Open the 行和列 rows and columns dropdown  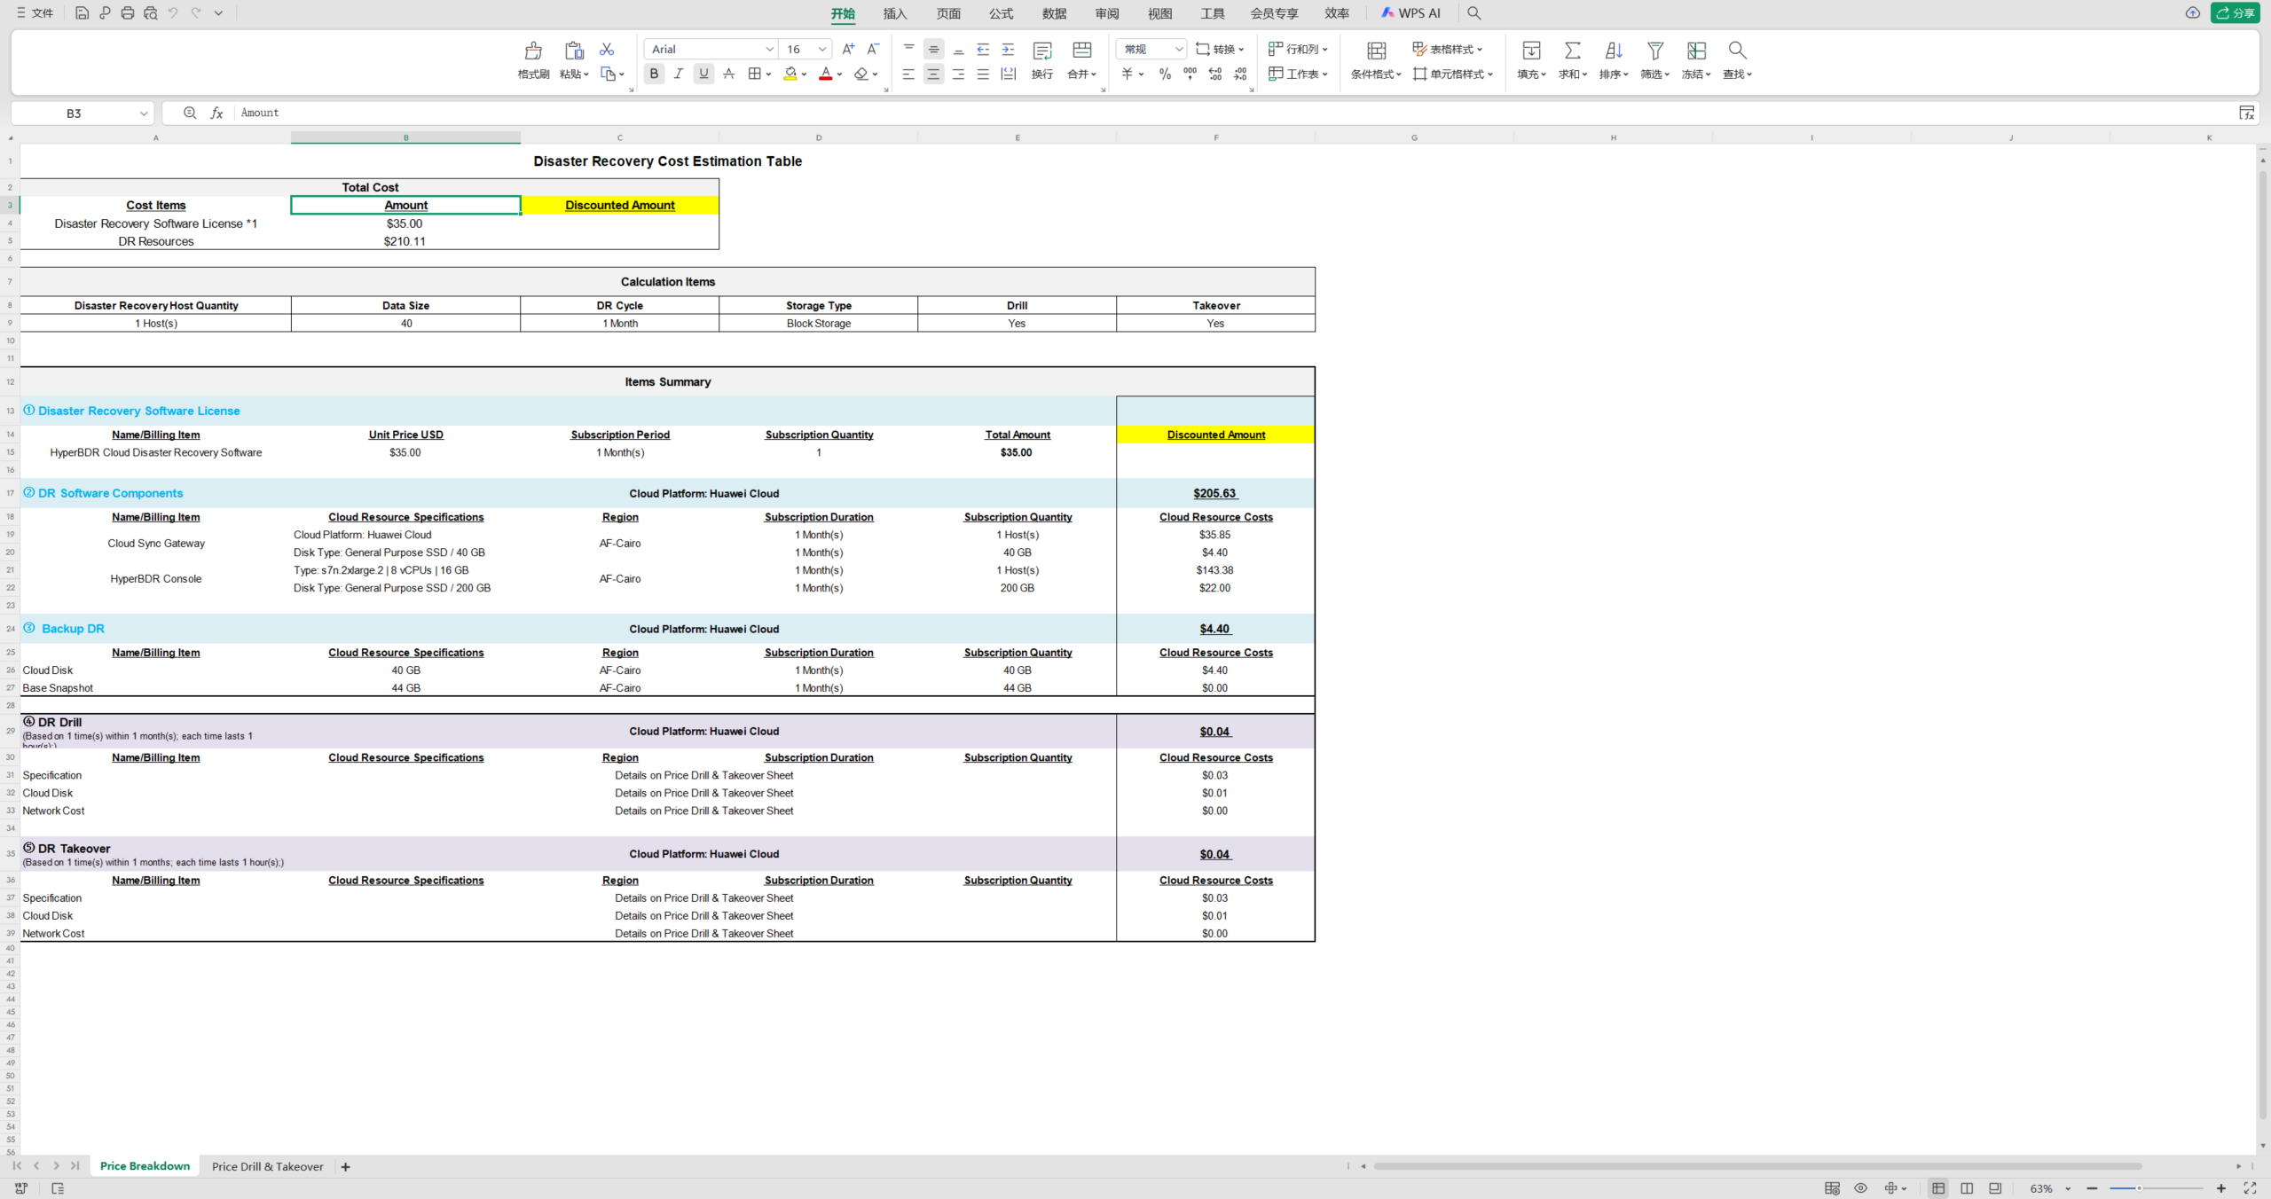[x=1298, y=50]
